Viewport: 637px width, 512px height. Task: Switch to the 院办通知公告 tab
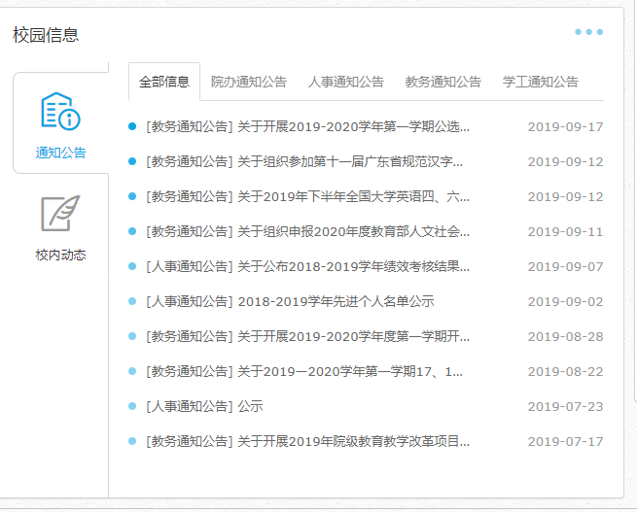click(x=249, y=82)
